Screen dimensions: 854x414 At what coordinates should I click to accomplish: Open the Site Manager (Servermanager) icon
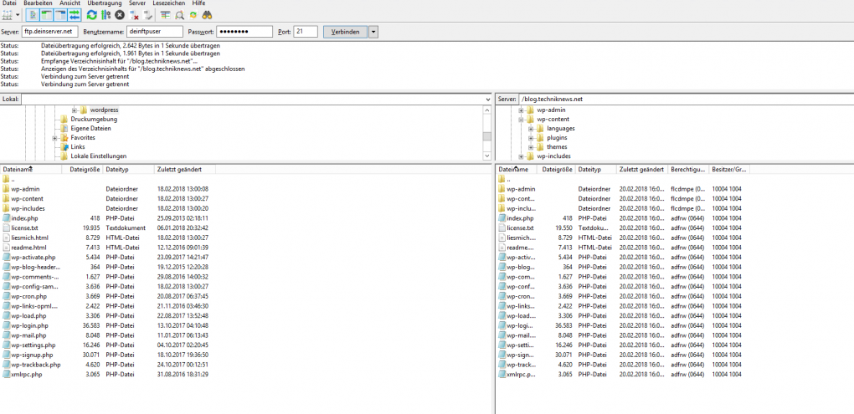(x=7, y=15)
